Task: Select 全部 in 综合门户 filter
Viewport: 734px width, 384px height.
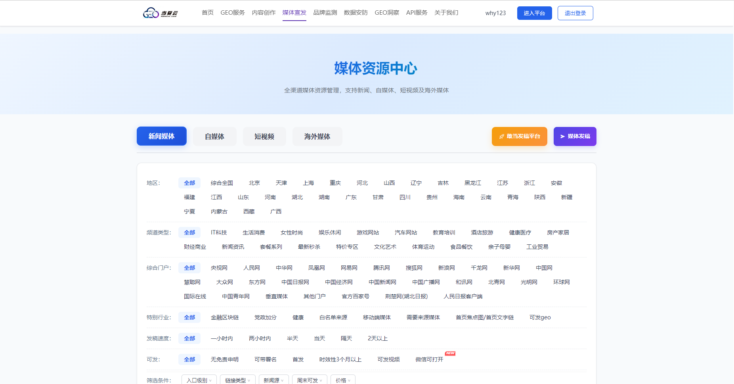Action: pyautogui.click(x=189, y=268)
